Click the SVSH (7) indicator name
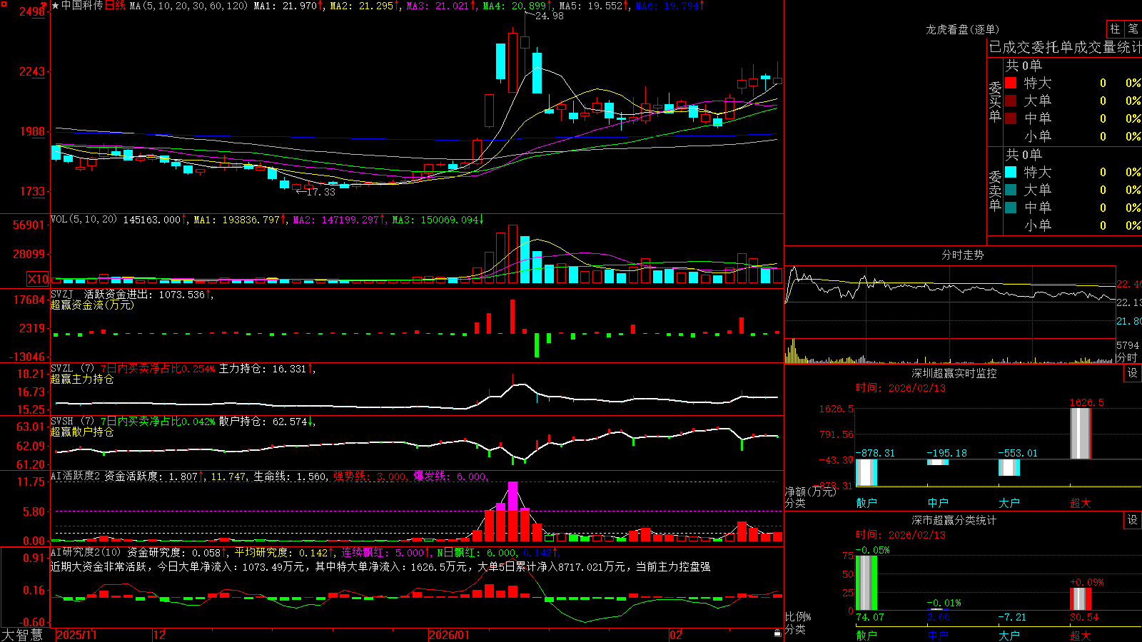The width and height of the screenshot is (1142, 642). 72,421
